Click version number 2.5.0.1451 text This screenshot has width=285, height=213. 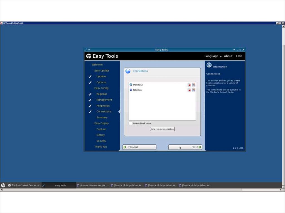point(238,148)
